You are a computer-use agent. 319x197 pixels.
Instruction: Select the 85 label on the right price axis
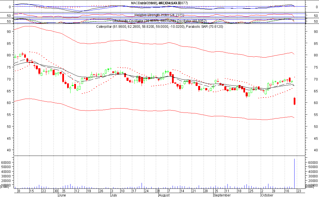(x=316, y=44)
